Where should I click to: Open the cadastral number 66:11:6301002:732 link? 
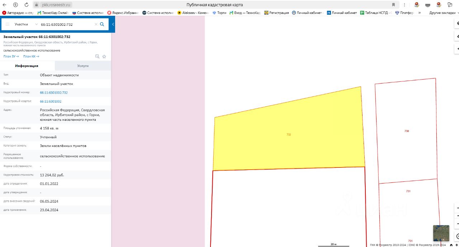(x=54, y=92)
